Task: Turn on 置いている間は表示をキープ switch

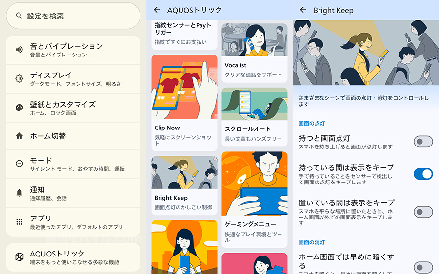Action: (423, 212)
